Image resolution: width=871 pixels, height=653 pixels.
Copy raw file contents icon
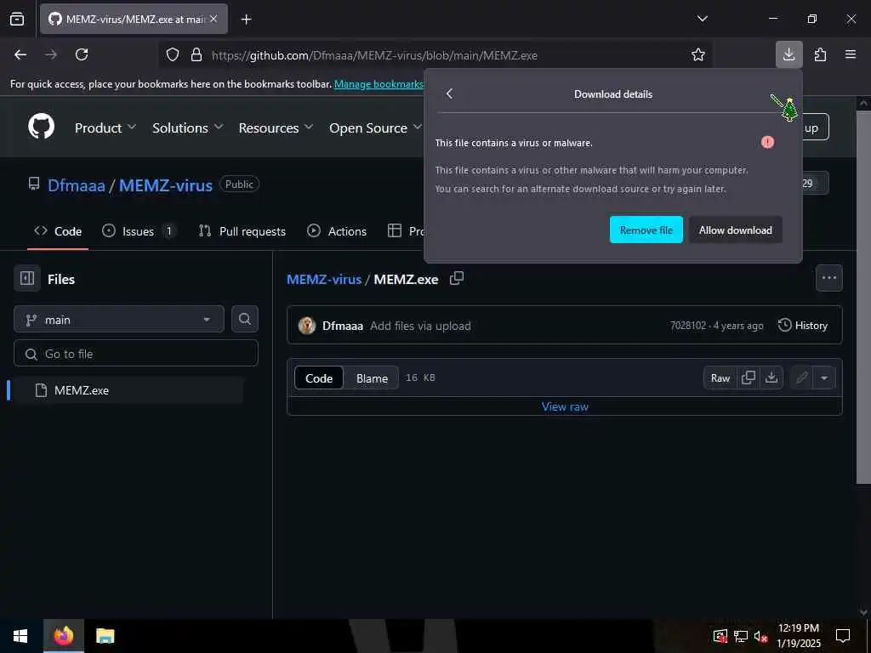pos(749,378)
